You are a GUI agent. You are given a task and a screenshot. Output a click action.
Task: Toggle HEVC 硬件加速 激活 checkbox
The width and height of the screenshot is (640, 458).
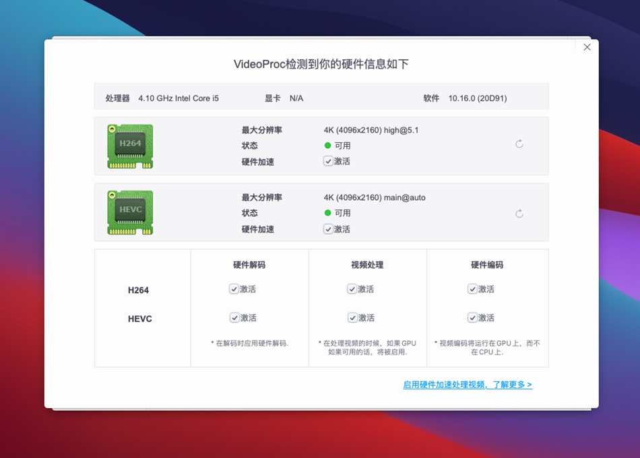tap(329, 229)
